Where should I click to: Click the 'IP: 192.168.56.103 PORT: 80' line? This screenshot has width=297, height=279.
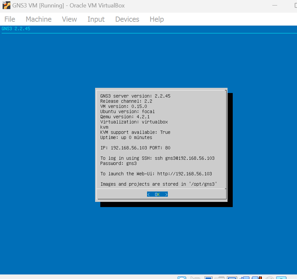(135, 148)
